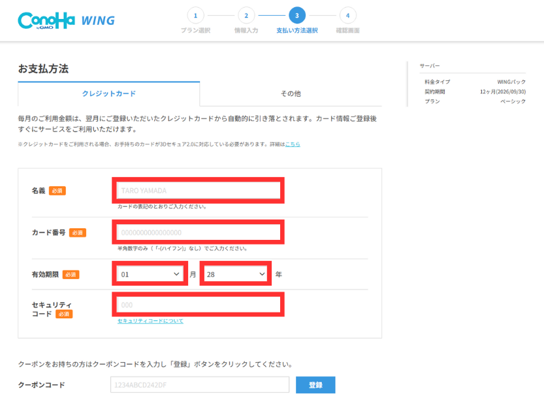Click the 必須 badge beside カード番号
The image size is (544, 419).
pos(78,233)
